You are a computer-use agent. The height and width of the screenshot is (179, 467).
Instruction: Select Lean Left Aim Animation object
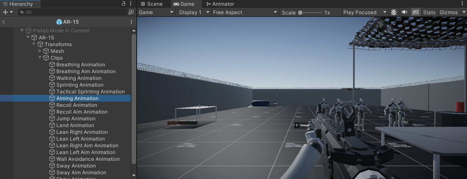[86, 152]
